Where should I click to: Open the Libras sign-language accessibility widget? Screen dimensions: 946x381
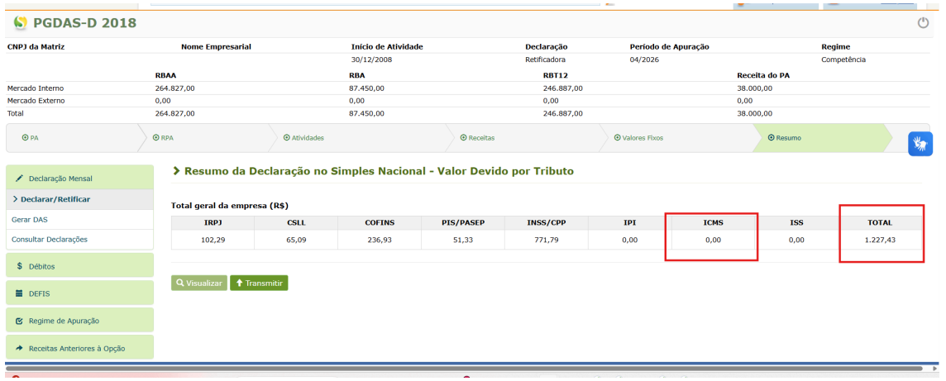[920, 144]
